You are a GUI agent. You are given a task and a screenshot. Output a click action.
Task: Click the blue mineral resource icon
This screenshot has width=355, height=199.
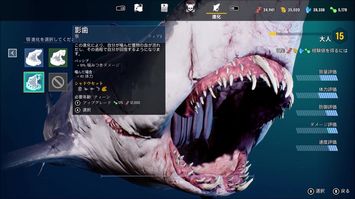pyautogui.click(x=308, y=10)
